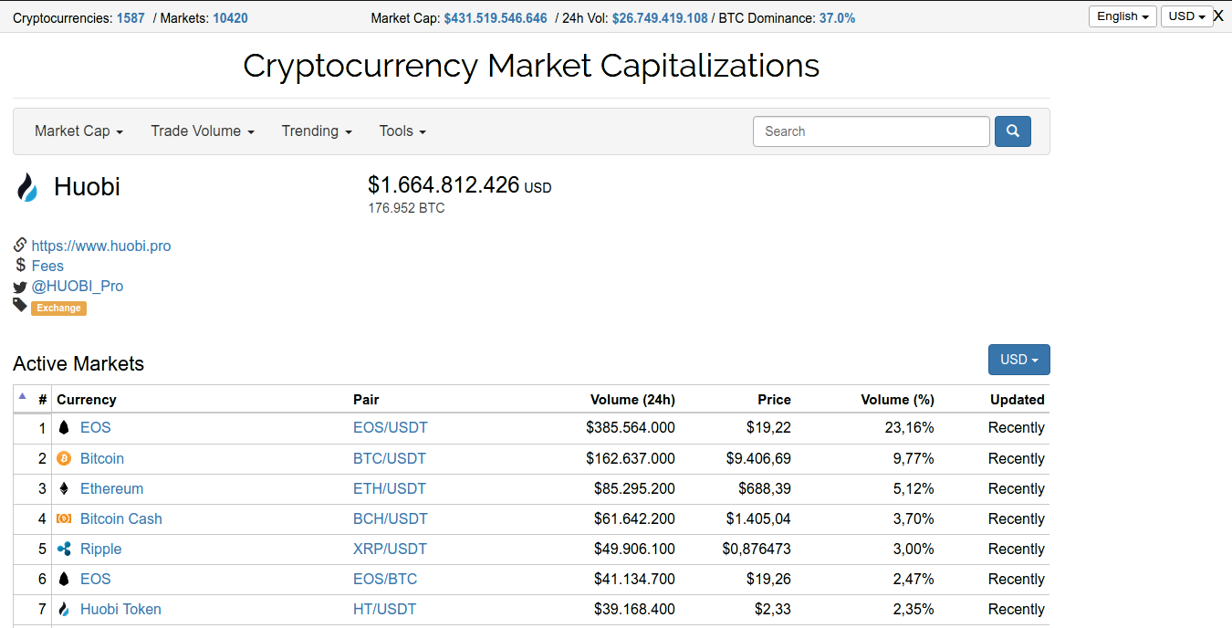The height and width of the screenshot is (628, 1232).
Task: Open the Bitcoin Cash currency link
Action: pos(121,518)
